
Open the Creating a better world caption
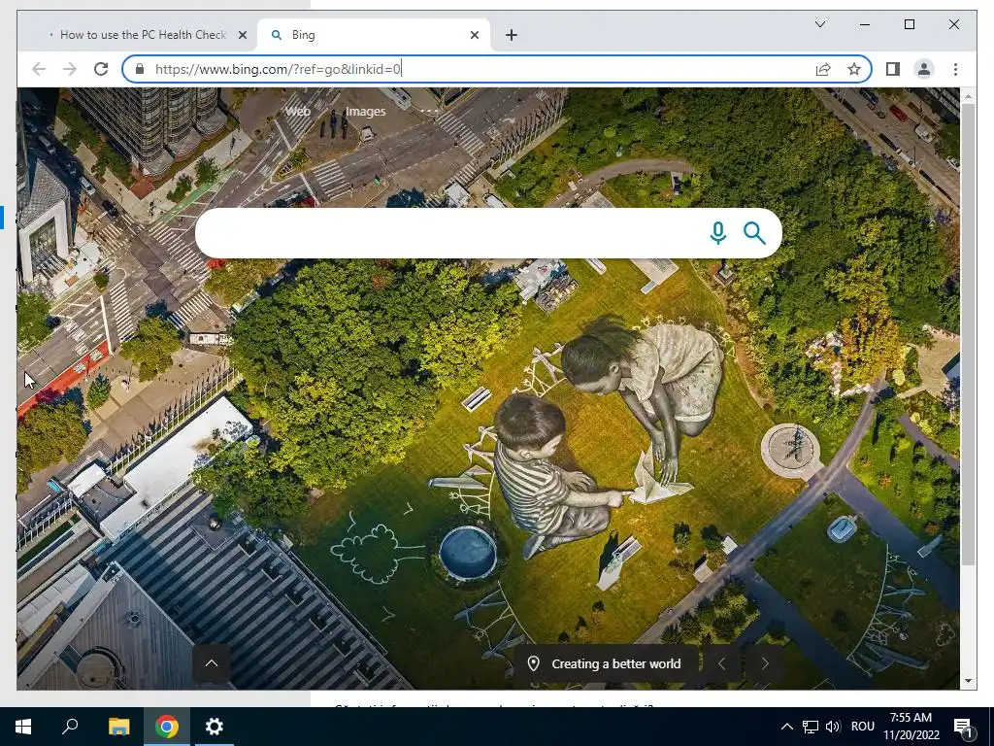(x=616, y=664)
